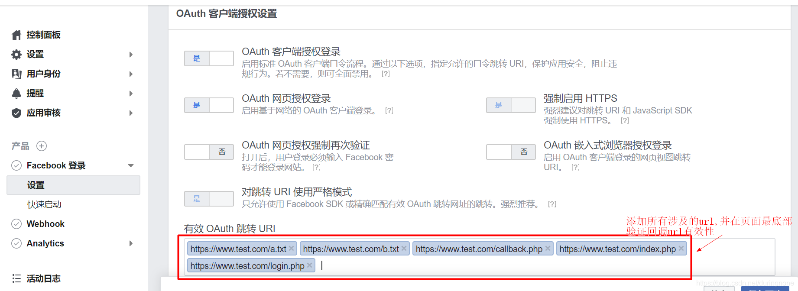Click the house icon beside 控制面板
This screenshot has width=798, height=291.
click(x=16, y=35)
